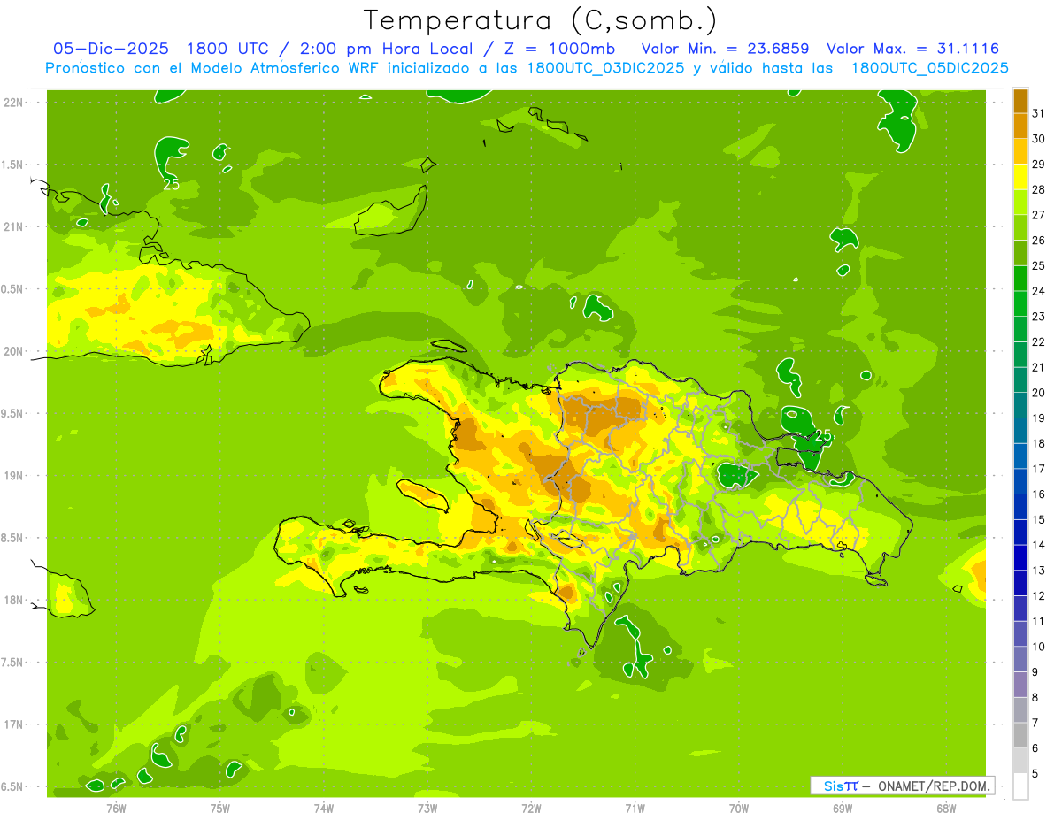Screen dimensions: 1062x820
Task: Click the green colorbar segment between 24 and 25
Action: coord(1020,278)
